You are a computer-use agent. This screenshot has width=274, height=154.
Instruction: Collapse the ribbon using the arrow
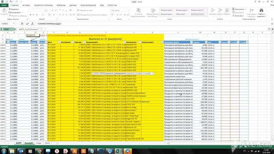coord(272,19)
